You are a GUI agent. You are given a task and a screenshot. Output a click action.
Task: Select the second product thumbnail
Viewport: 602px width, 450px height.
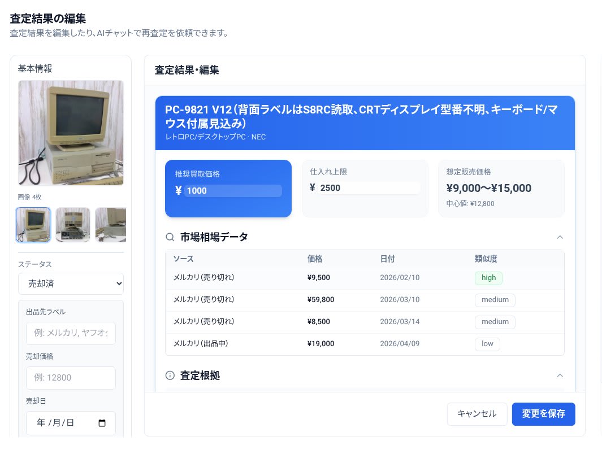tap(73, 224)
